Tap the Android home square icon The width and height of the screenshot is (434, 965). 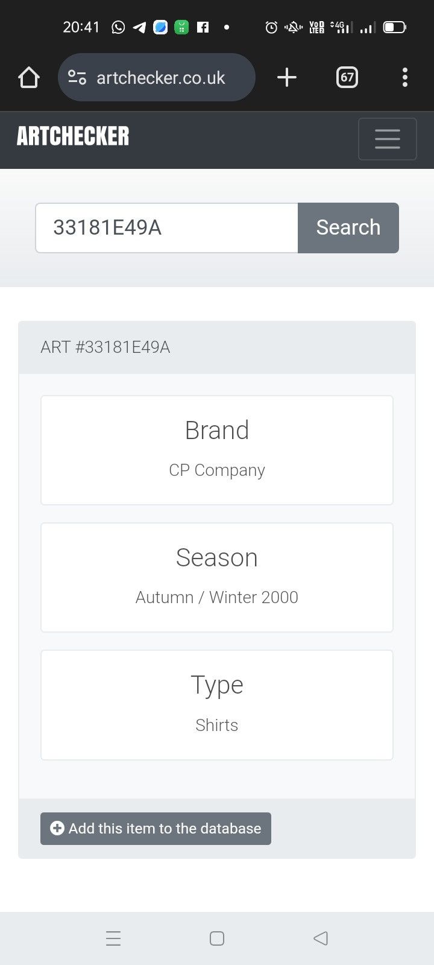tap(217, 938)
